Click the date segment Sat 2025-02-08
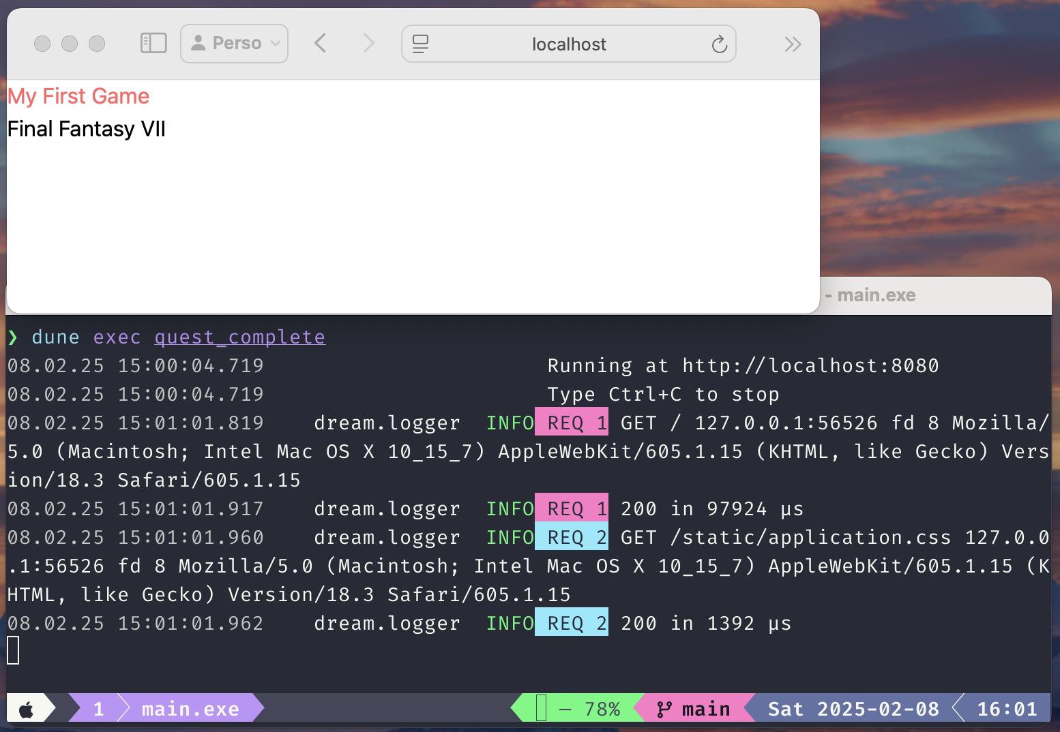Image resolution: width=1060 pixels, height=732 pixels. tap(853, 710)
